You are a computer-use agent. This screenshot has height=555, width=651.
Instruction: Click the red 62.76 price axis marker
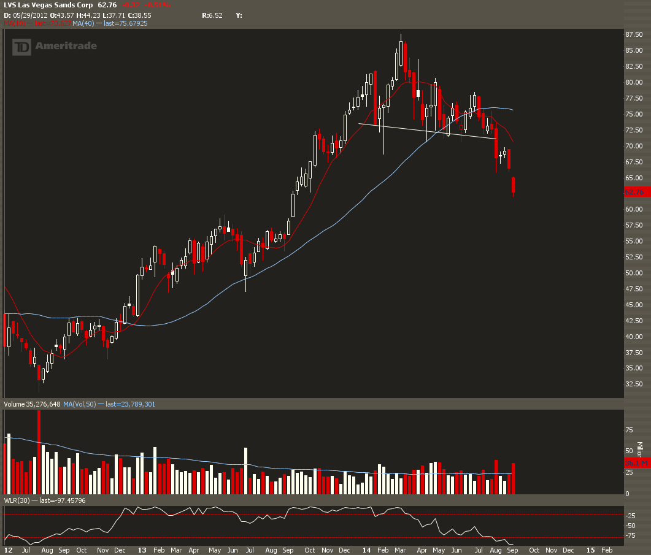tap(637, 192)
